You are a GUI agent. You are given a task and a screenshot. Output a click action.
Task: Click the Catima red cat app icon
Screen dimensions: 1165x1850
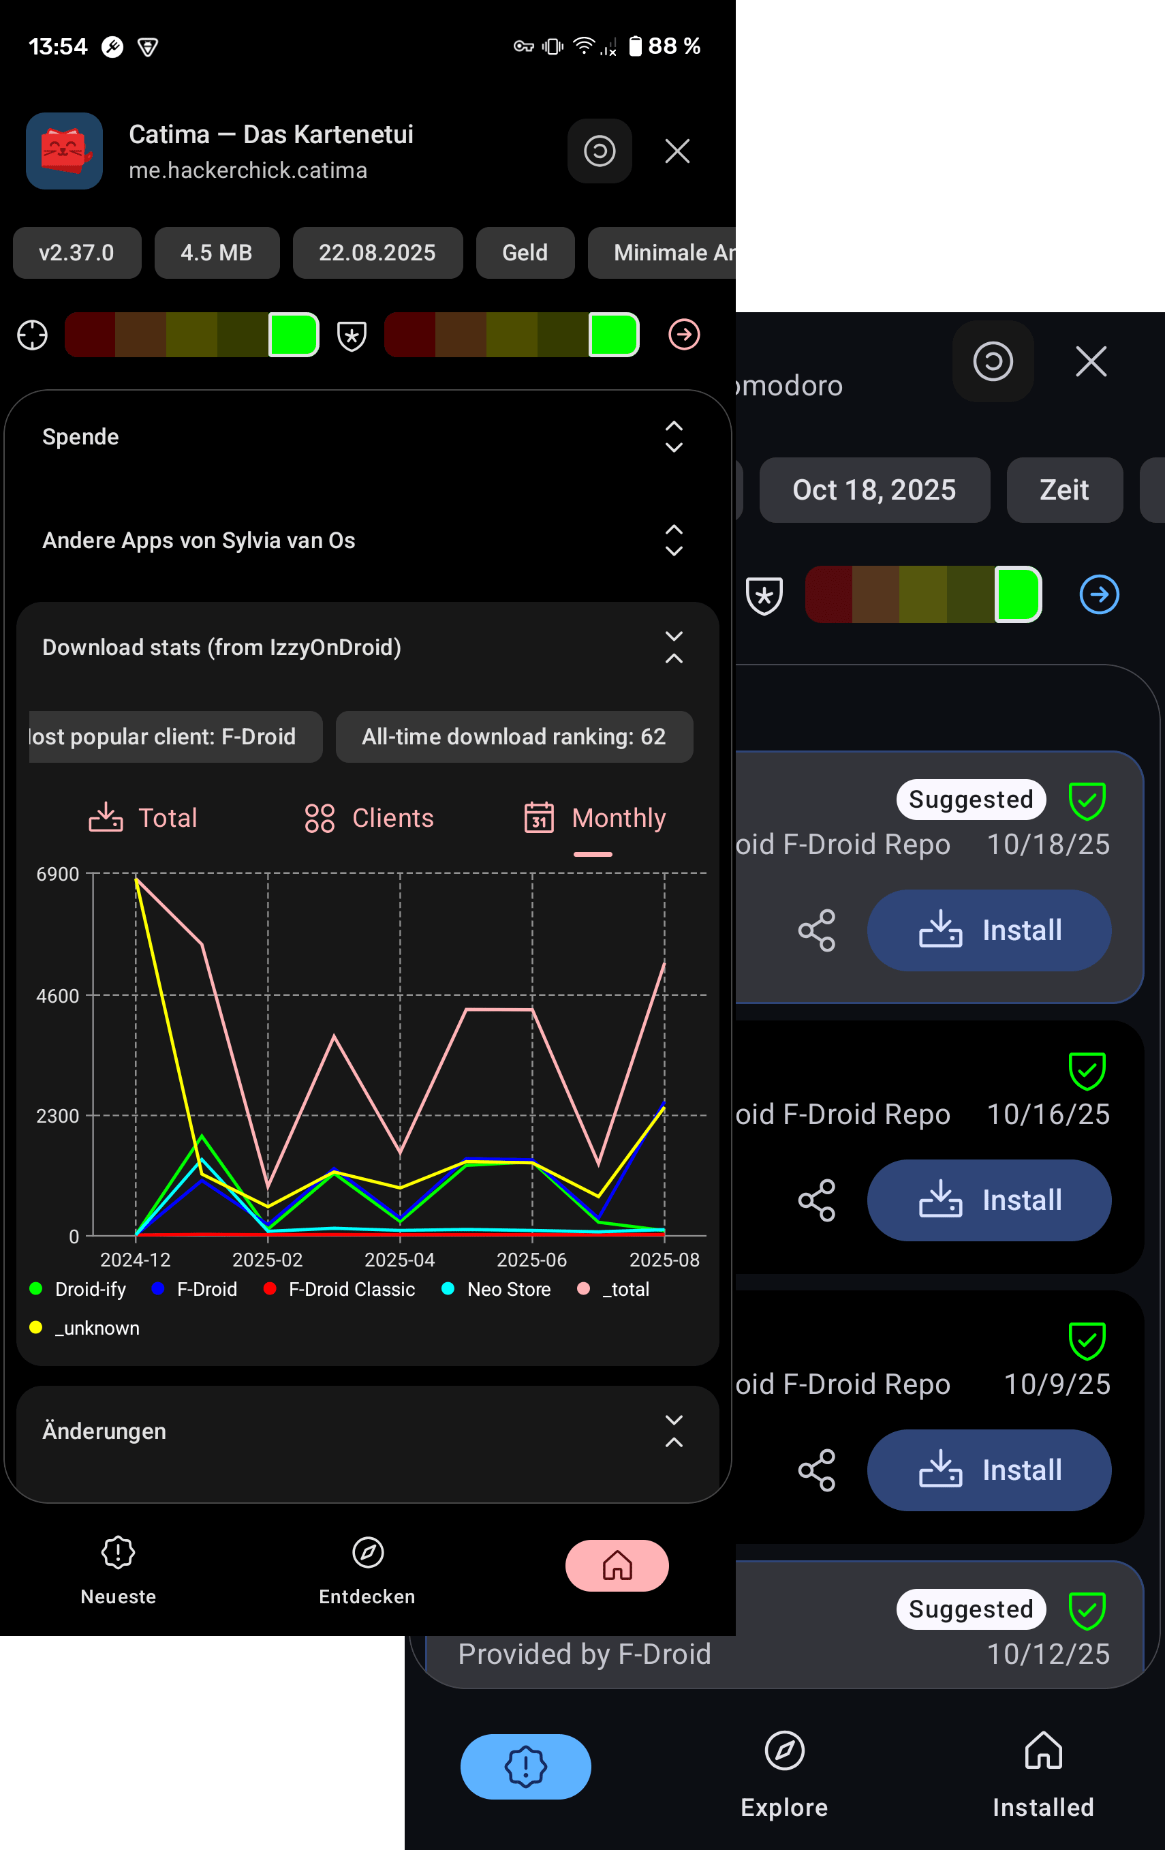(x=65, y=151)
